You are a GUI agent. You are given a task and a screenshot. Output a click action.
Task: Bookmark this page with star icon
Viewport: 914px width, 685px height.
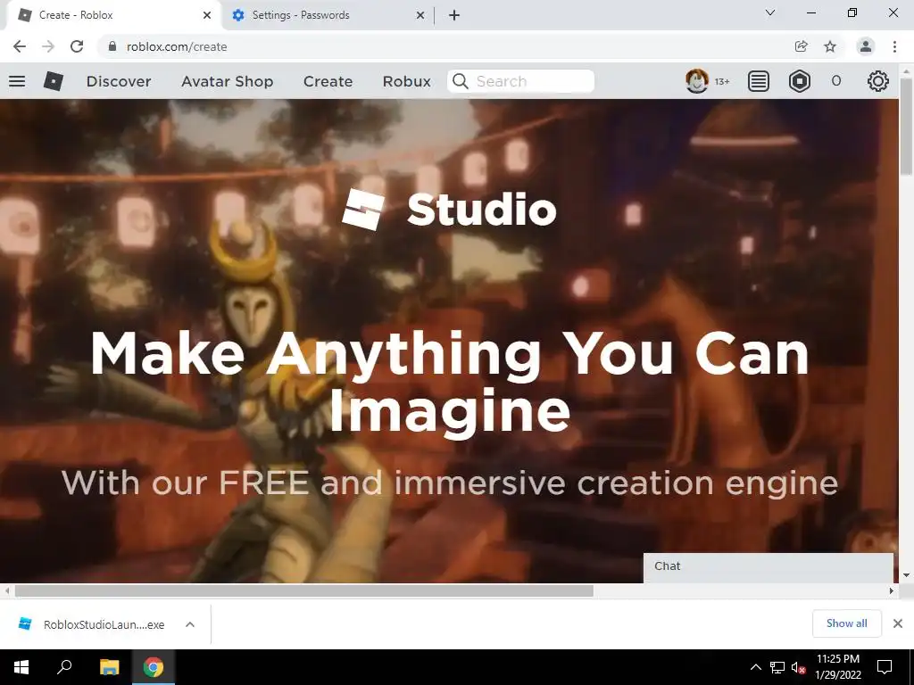(830, 46)
